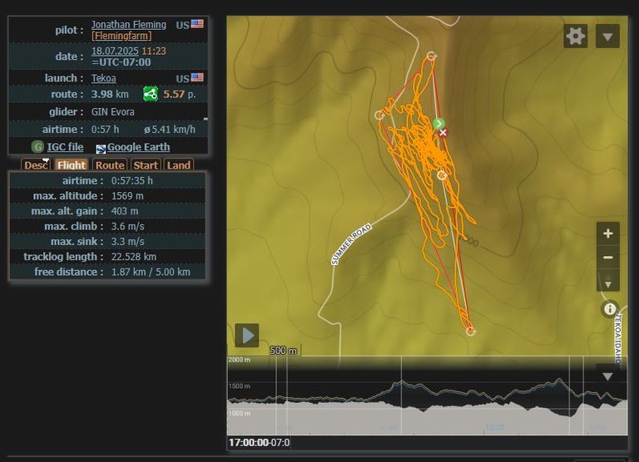Click the tracklog length 22.528 km value
The image size is (639, 462).
click(134, 257)
